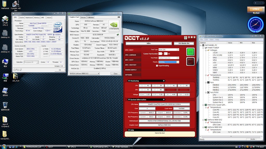Collapse the Voltages tree node

click(206, 50)
